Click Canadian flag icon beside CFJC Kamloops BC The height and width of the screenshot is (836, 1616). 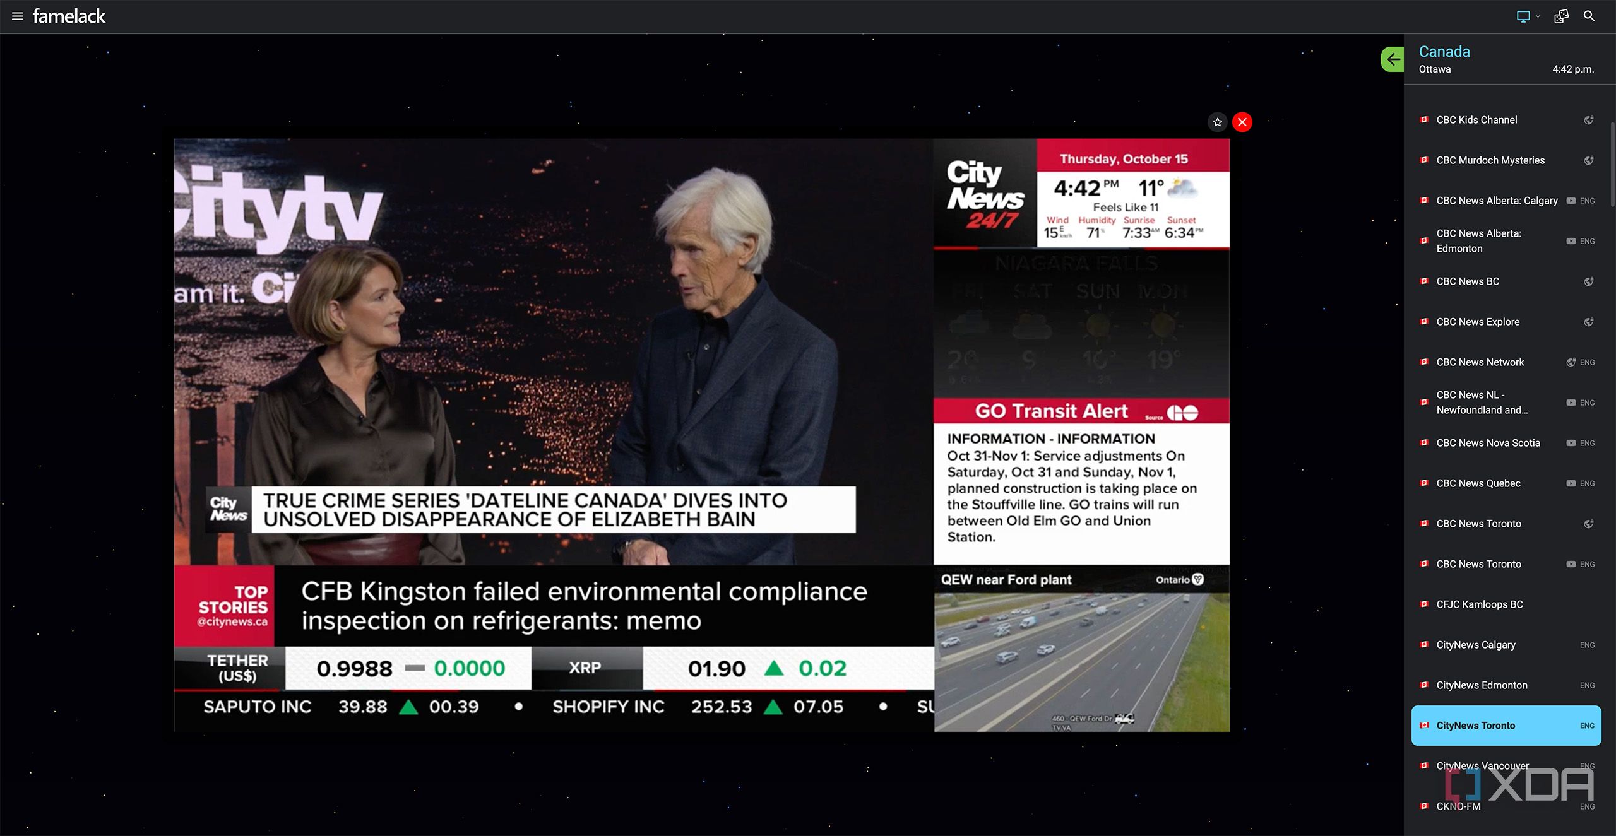[1424, 604]
